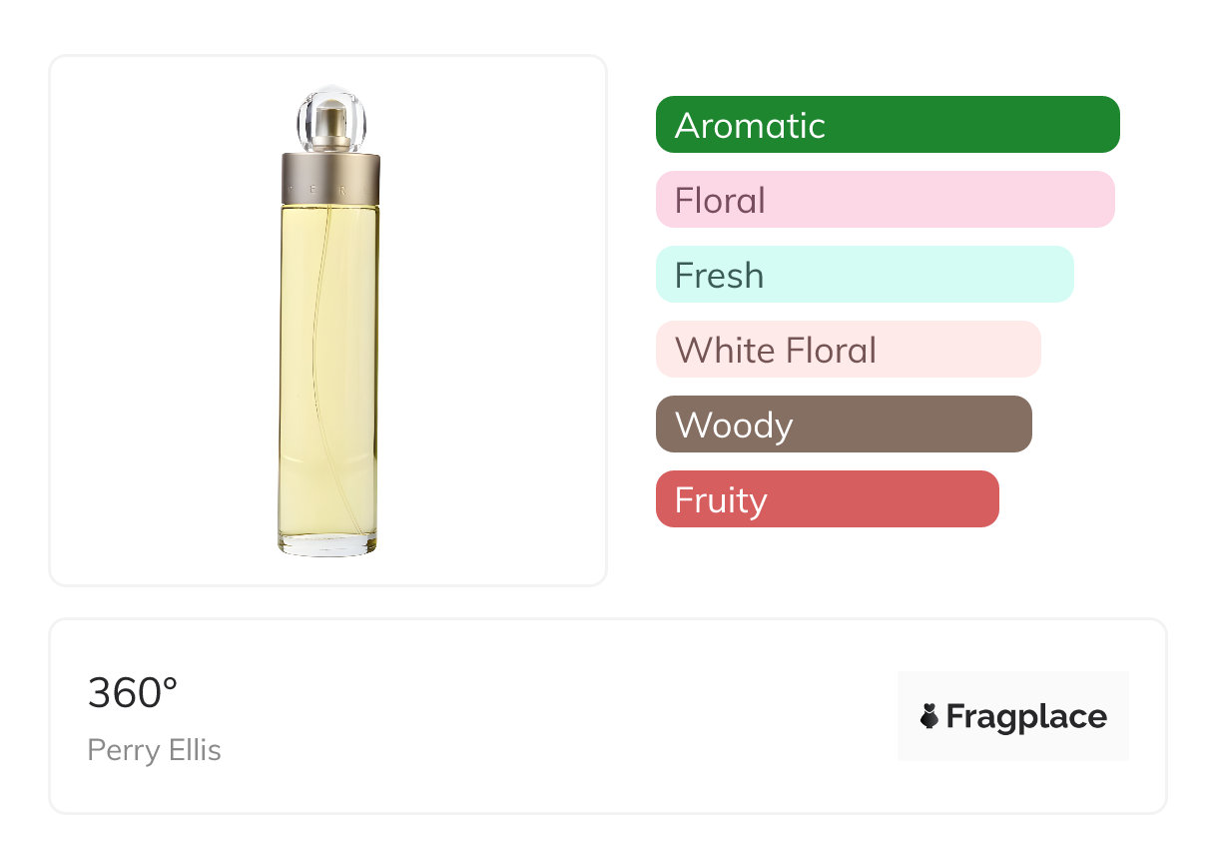1216x863 pixels.
Task: Select the pink Floral accord bar
Action: tap(885, 200)
